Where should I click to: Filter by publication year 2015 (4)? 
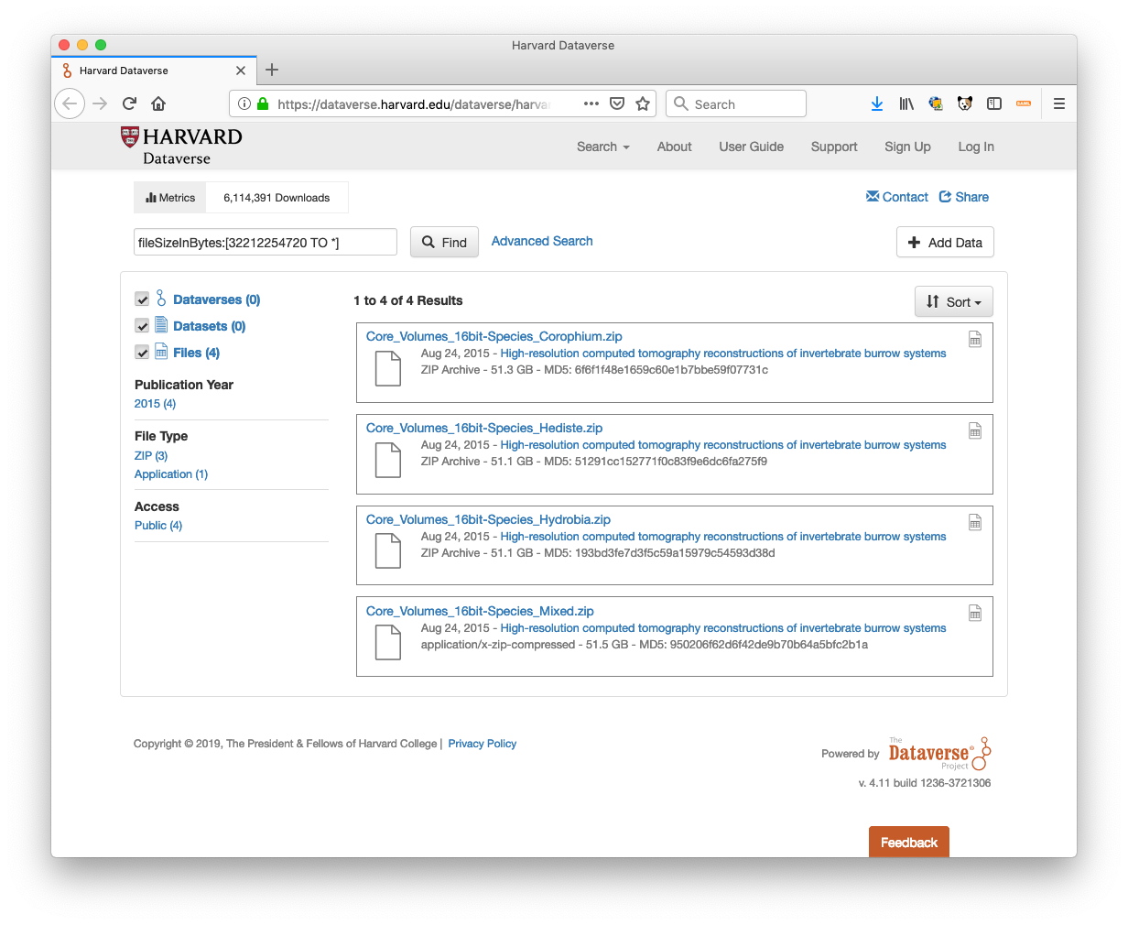click(155, 403)
